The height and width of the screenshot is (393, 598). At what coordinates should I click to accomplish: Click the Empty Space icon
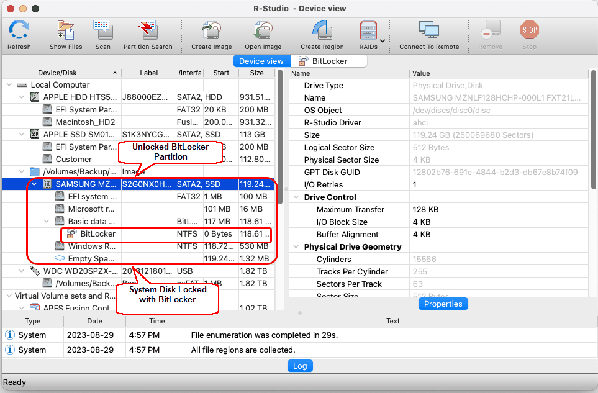60,258
